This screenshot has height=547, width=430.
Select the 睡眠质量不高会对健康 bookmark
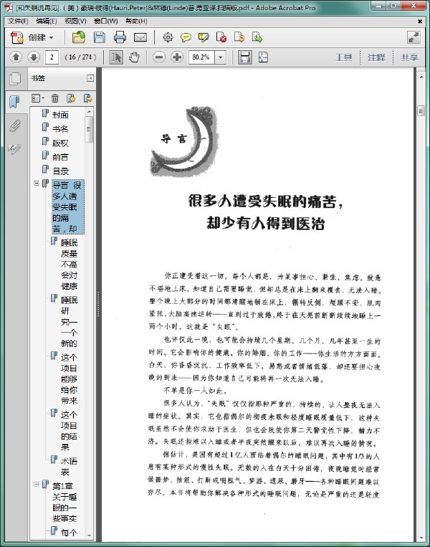pos(69,264)
